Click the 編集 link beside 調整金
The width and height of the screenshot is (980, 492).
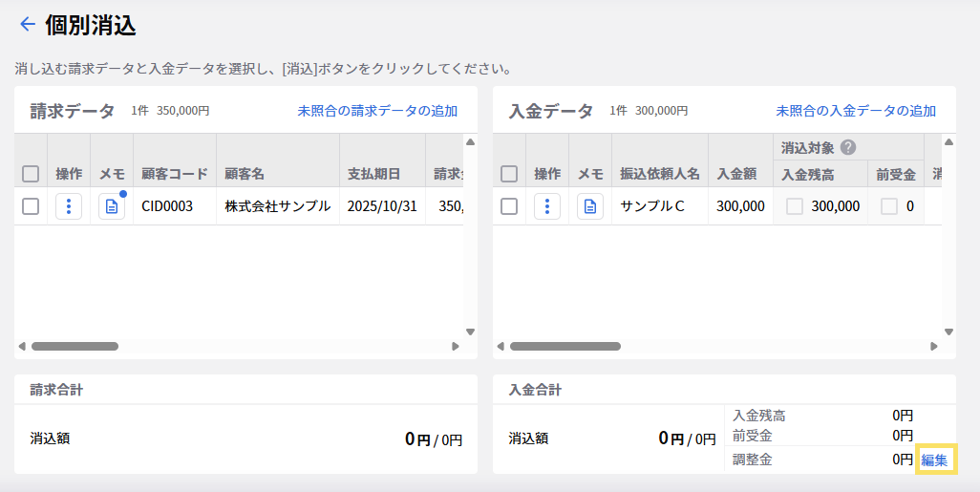[934, 460]
